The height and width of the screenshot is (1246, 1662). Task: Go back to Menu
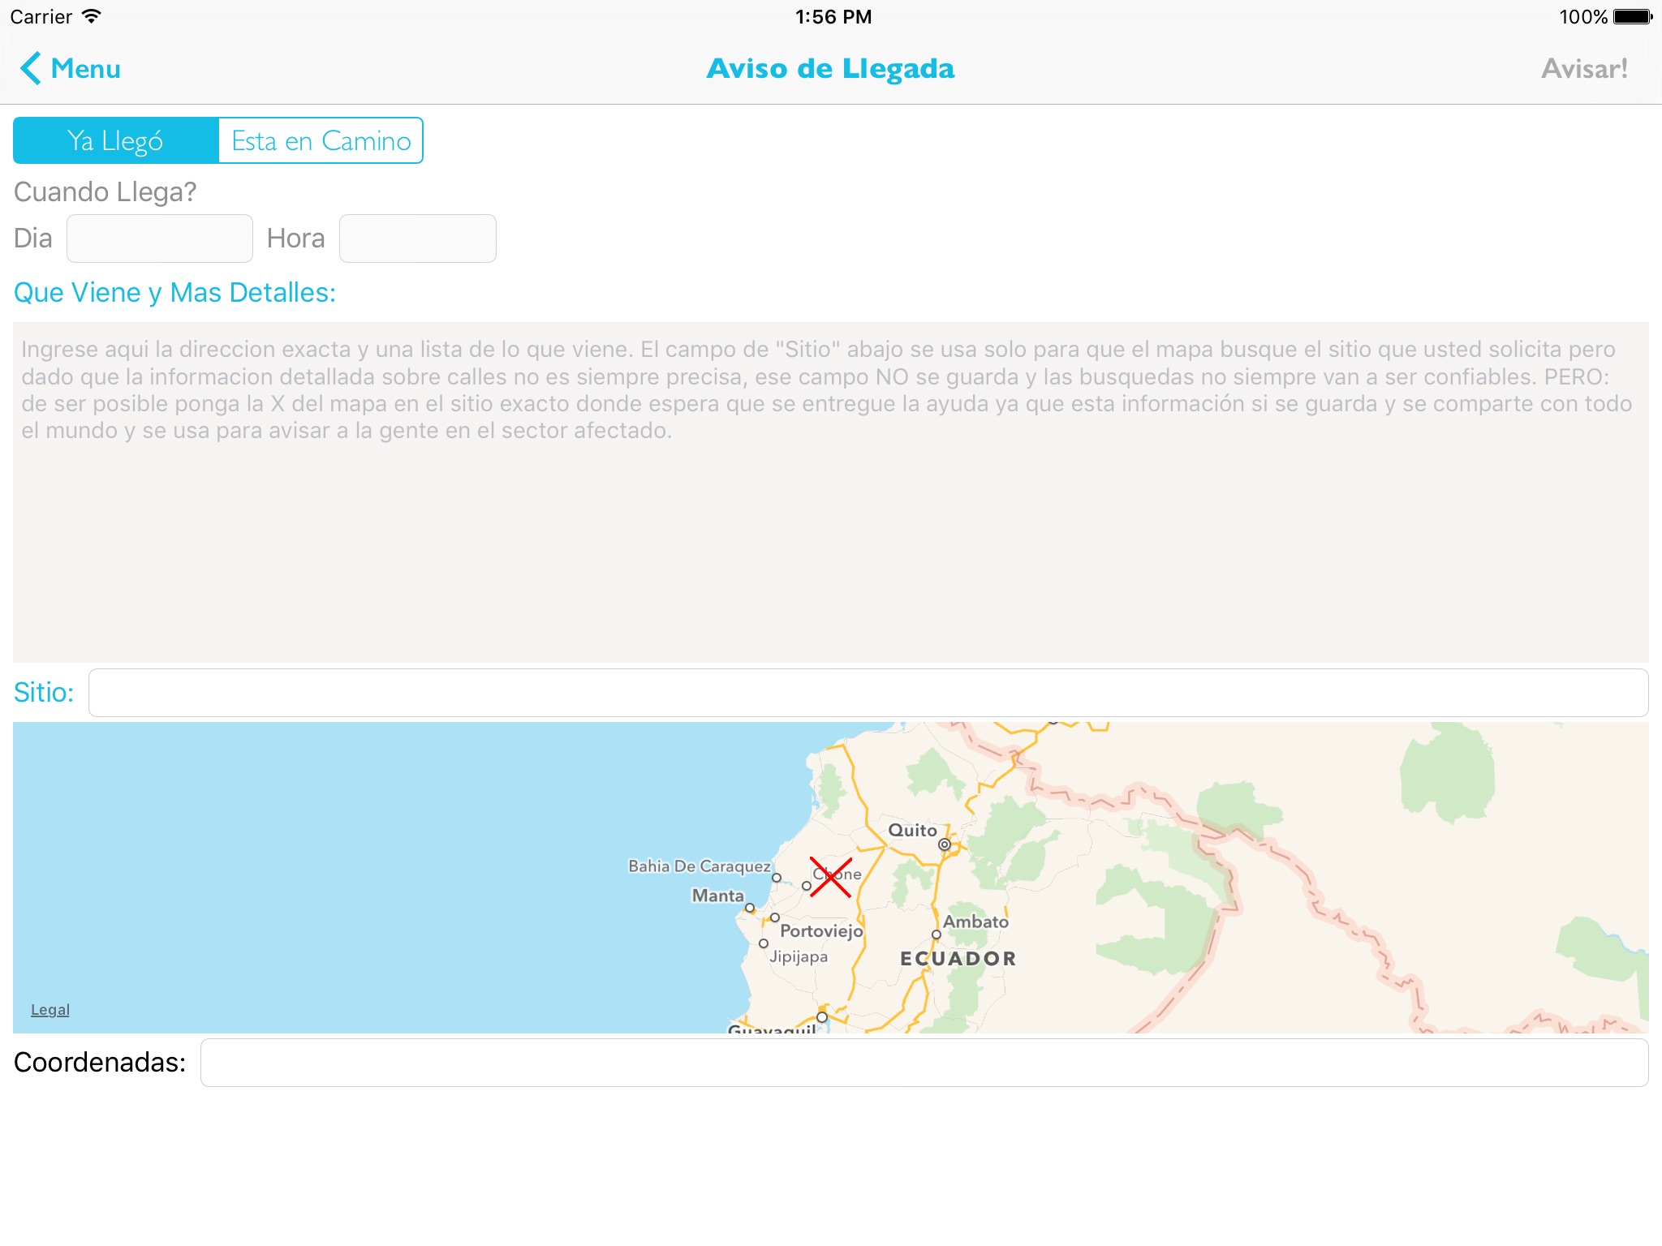(x=85, y=69)
